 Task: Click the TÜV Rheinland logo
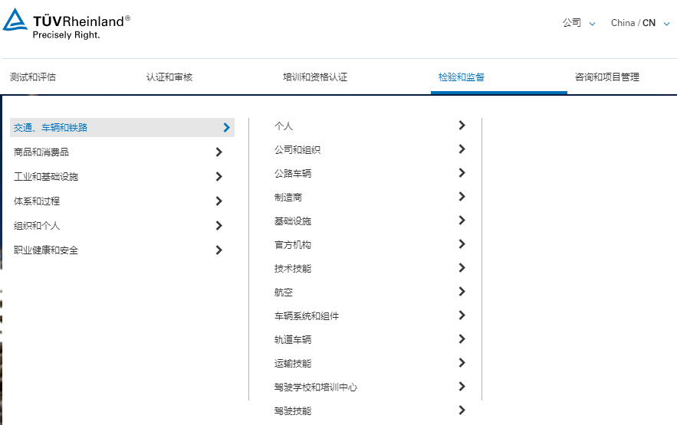[66, 23]
